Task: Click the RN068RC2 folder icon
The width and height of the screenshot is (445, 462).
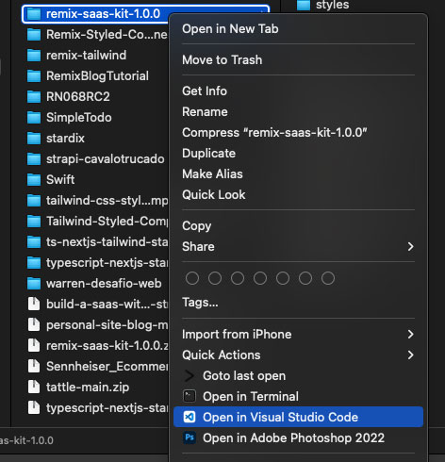Action: point(34,97)
